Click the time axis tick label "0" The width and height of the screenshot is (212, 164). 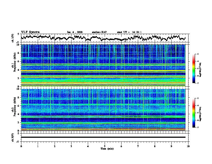pos(21,146)
